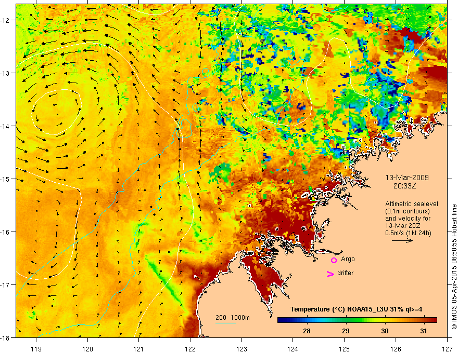Click the latitude axis label -17
458x353 pixels.
5,285
